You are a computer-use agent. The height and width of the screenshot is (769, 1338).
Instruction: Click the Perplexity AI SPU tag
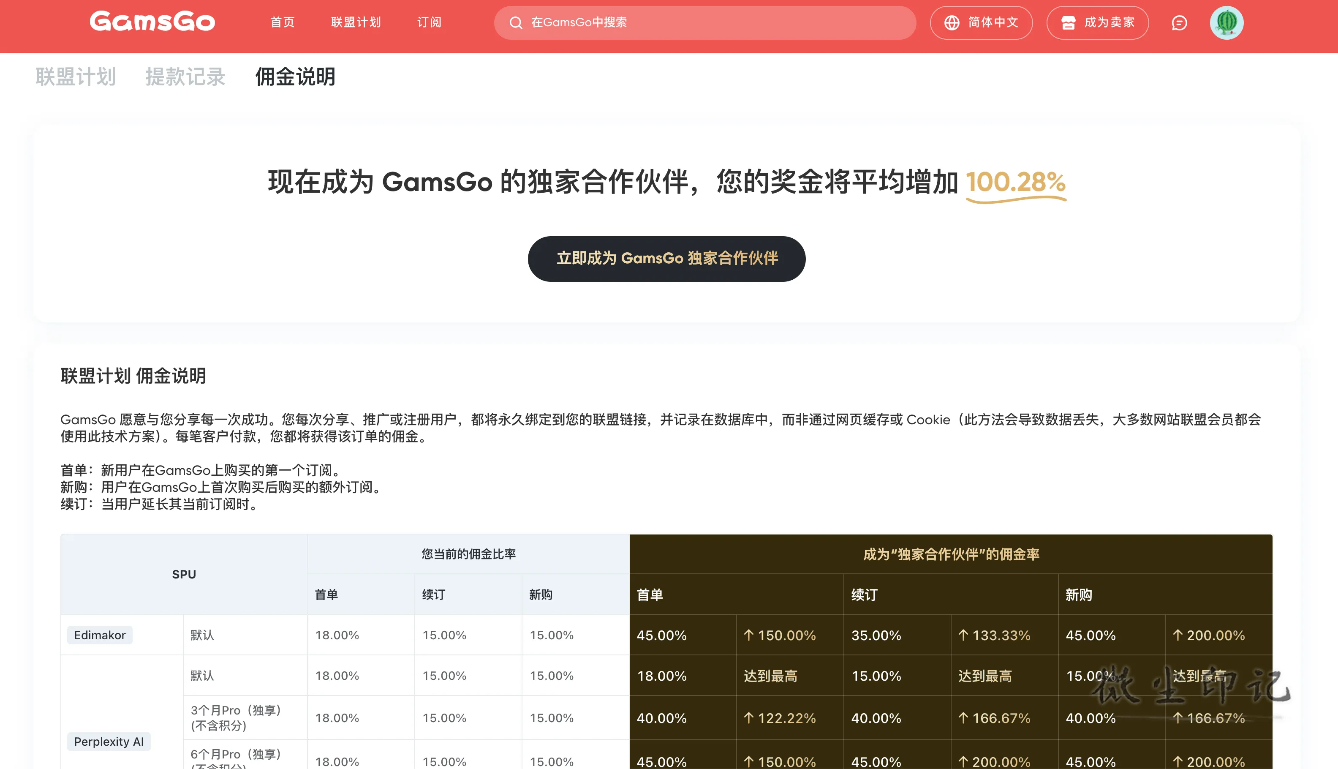(109, 742)
